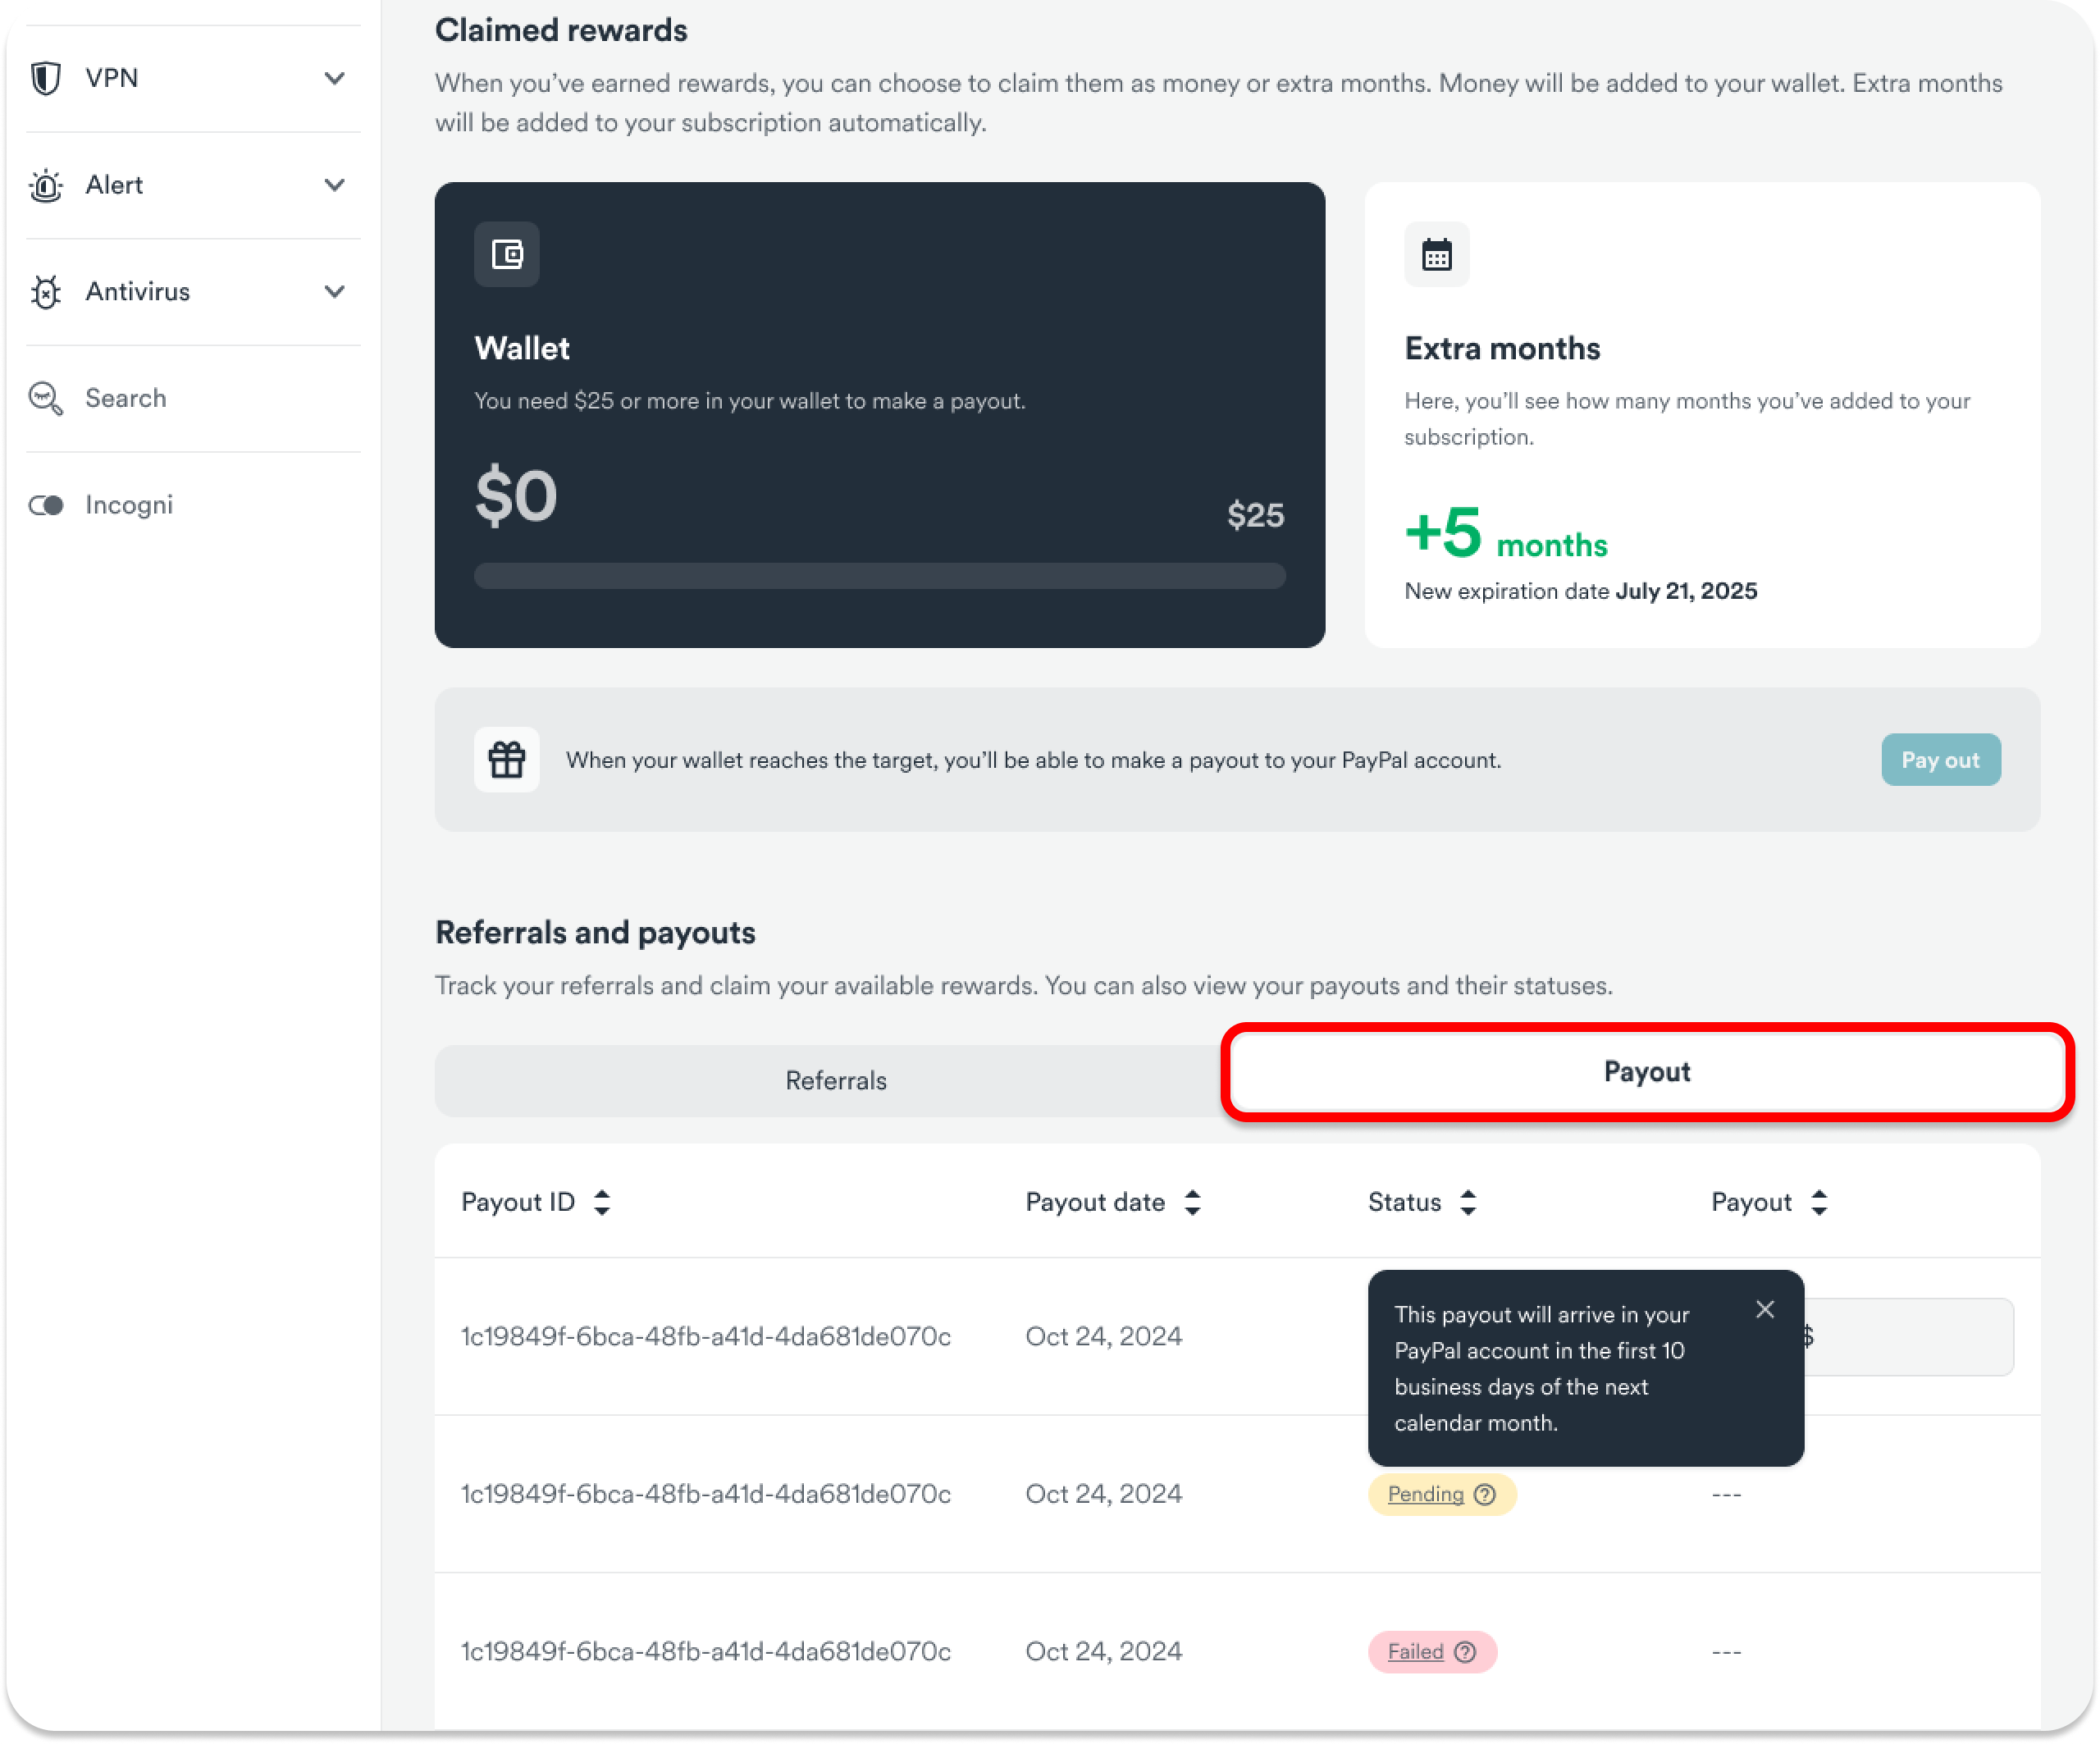
Task: Click the gift icon in the payout banner
Action: pyautogui.click(x=507, y=760)
